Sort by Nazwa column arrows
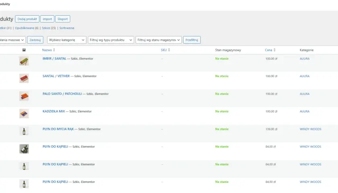Screen dimensions: 338x193 click(54, 50)
